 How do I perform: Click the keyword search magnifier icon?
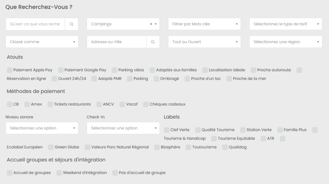tap(72, 24)
